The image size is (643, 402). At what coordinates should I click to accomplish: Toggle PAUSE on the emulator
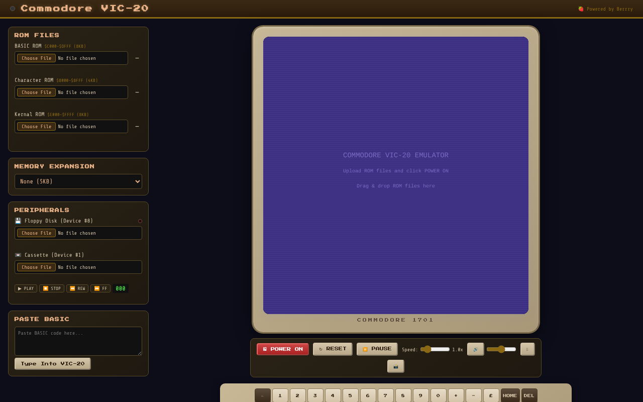point(377,349)
